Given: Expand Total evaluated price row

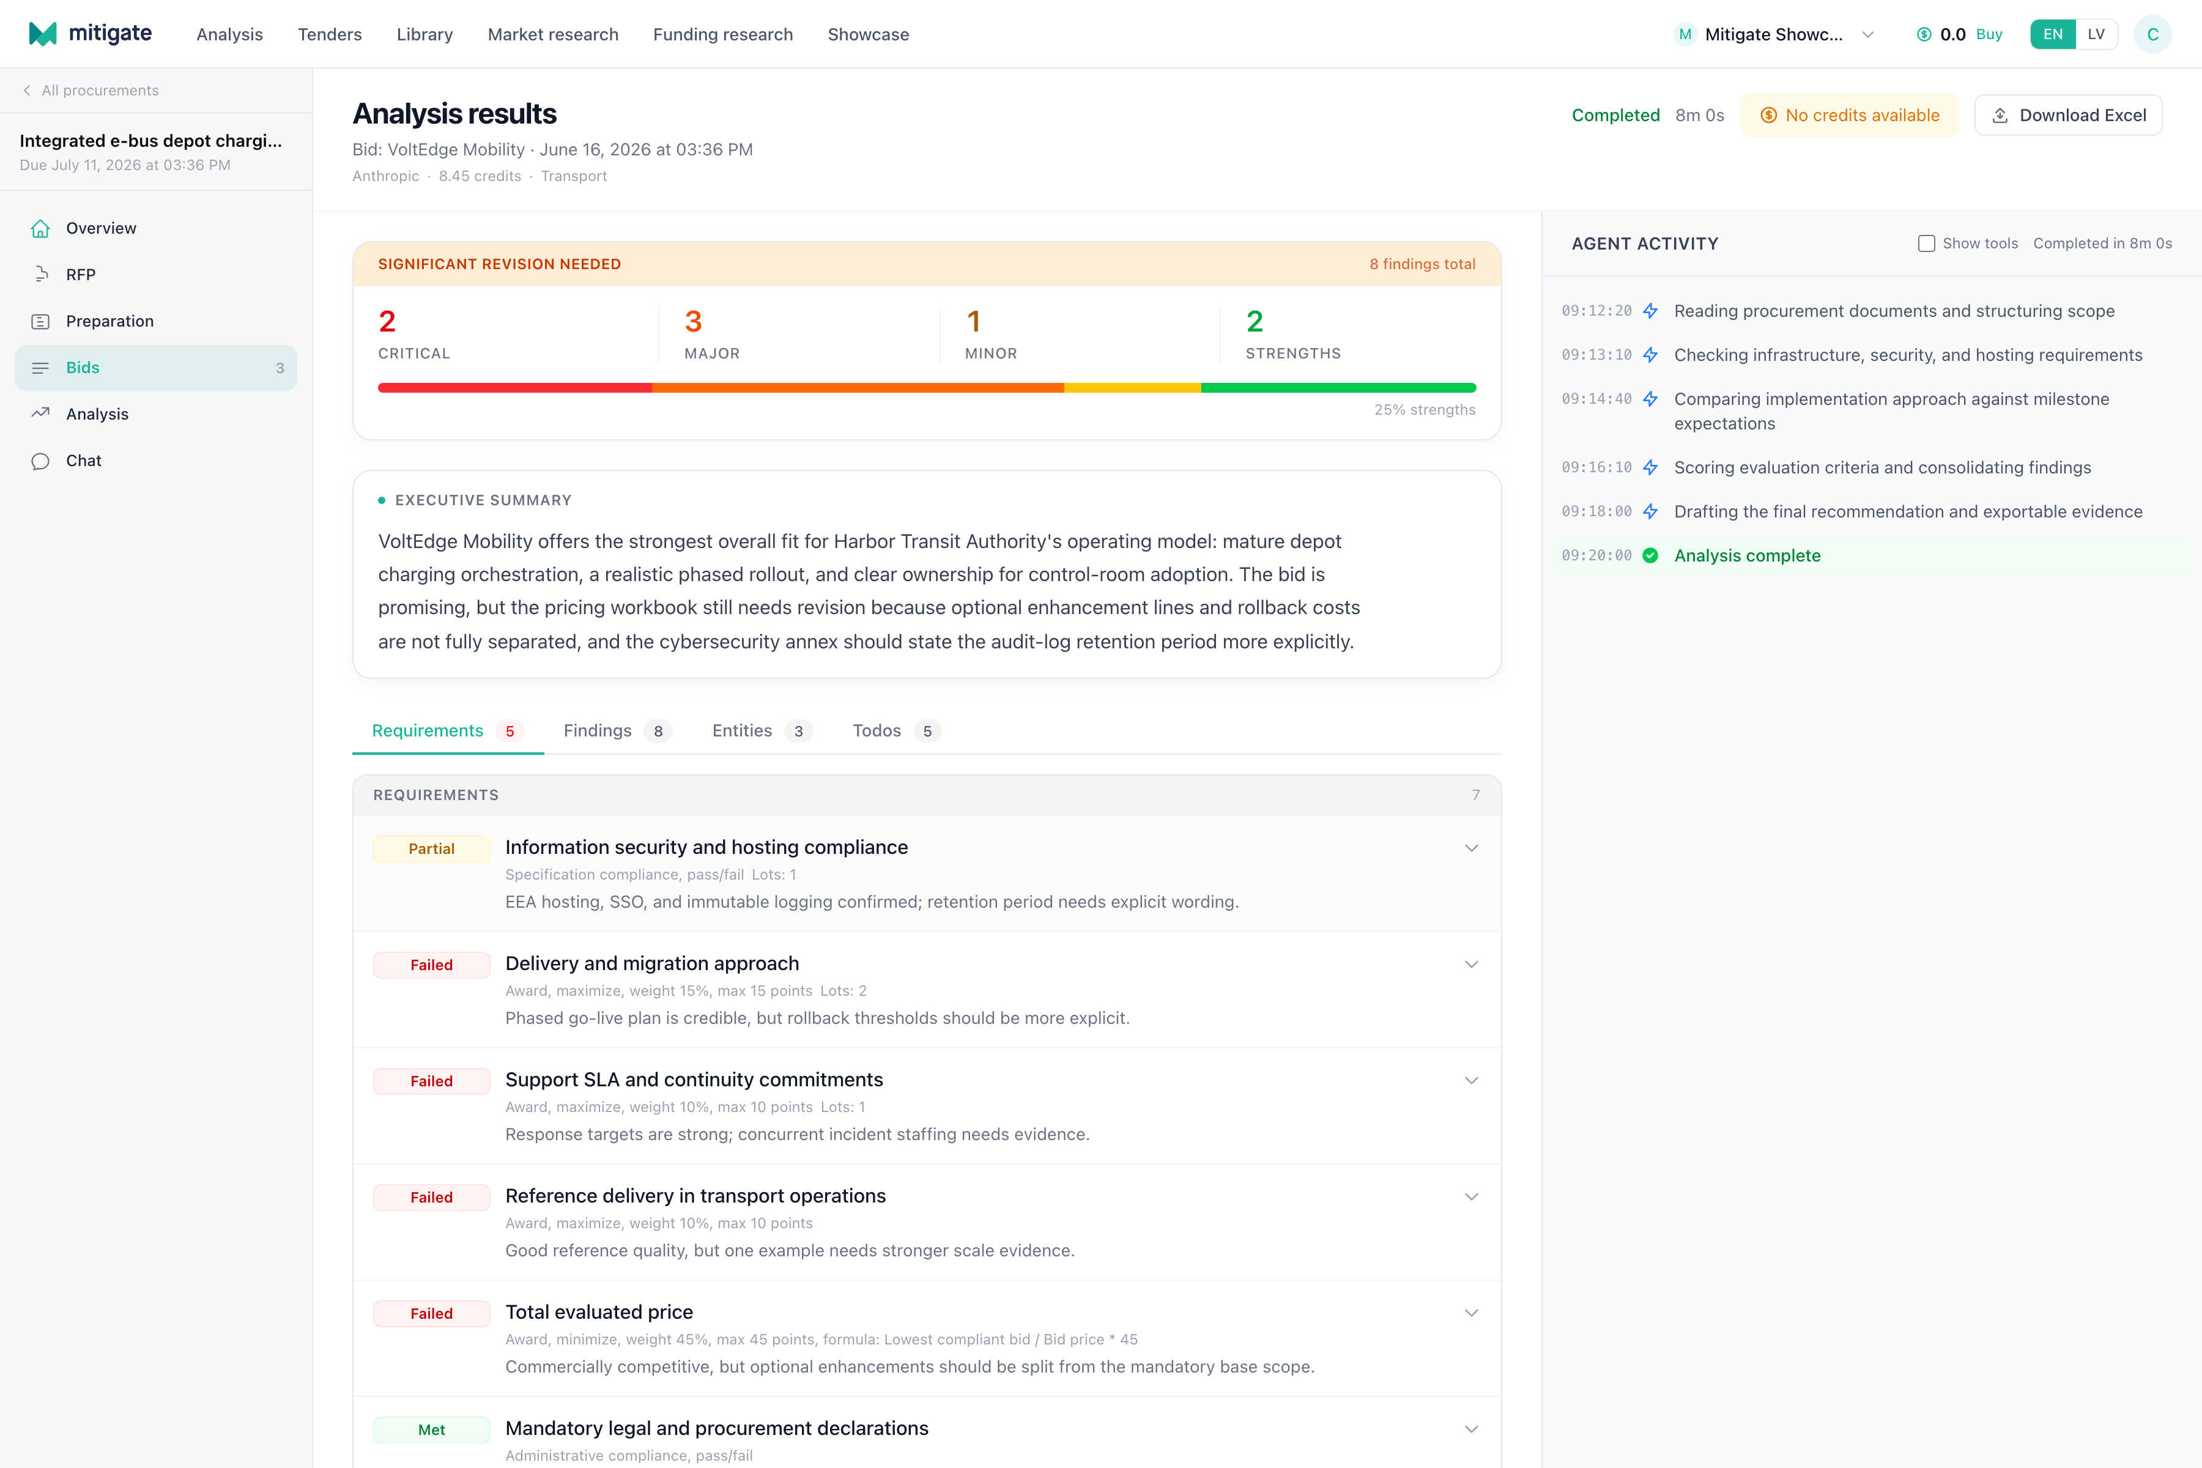Looking at the screenshot, I should pos(1471,1313).
